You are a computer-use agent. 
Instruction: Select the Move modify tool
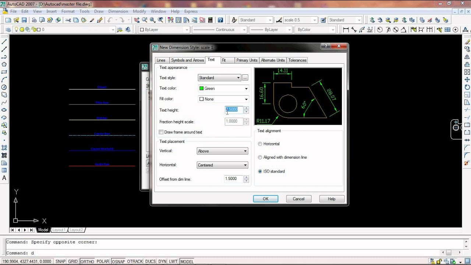(x=467, y=79)
